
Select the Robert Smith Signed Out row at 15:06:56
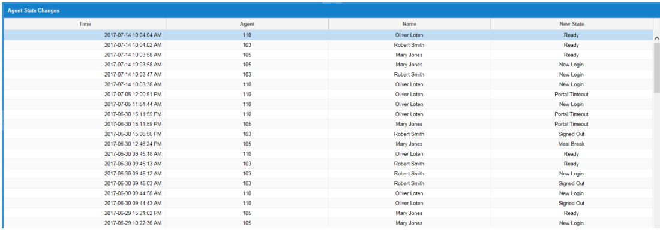pyautogui.click(x=328, y=134)
